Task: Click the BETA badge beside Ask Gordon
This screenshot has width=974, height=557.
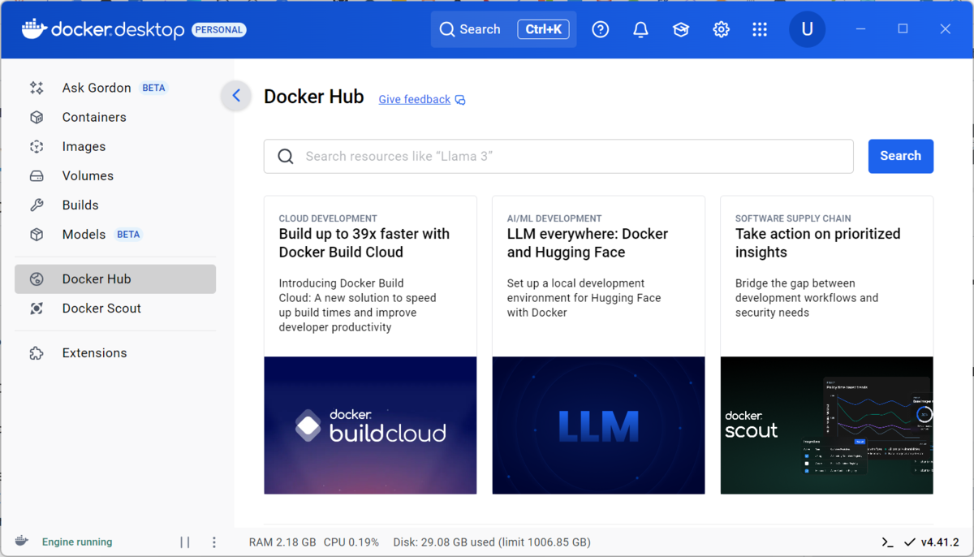Action: click(x=153, y=88)
